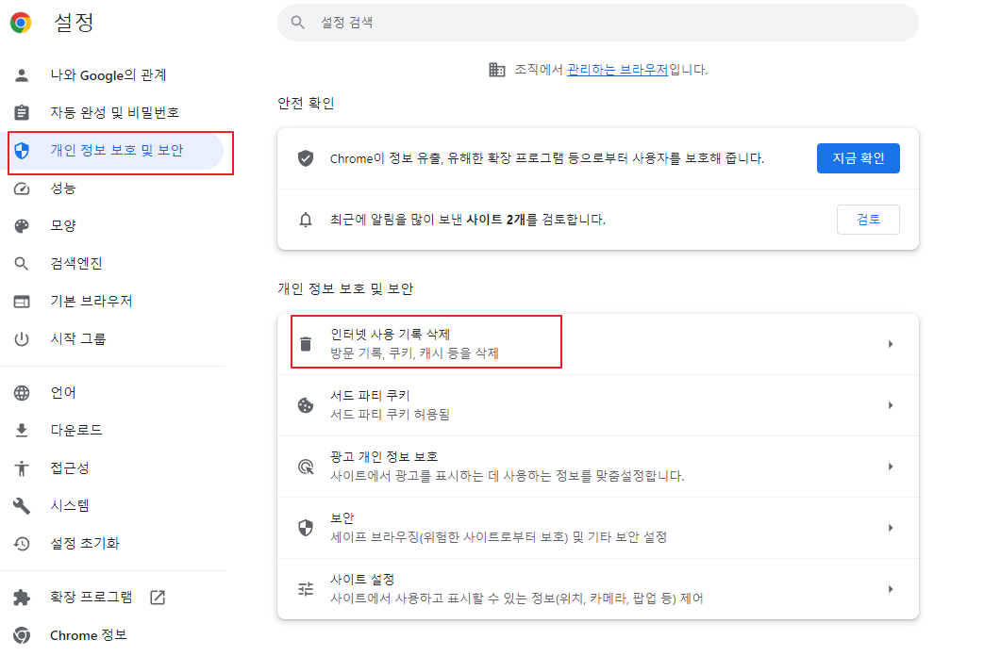Open the 관리하는 브라우저 link
The width and height of the screenshot is (984, 656).
pyautogui.click(x=617, y=70)
